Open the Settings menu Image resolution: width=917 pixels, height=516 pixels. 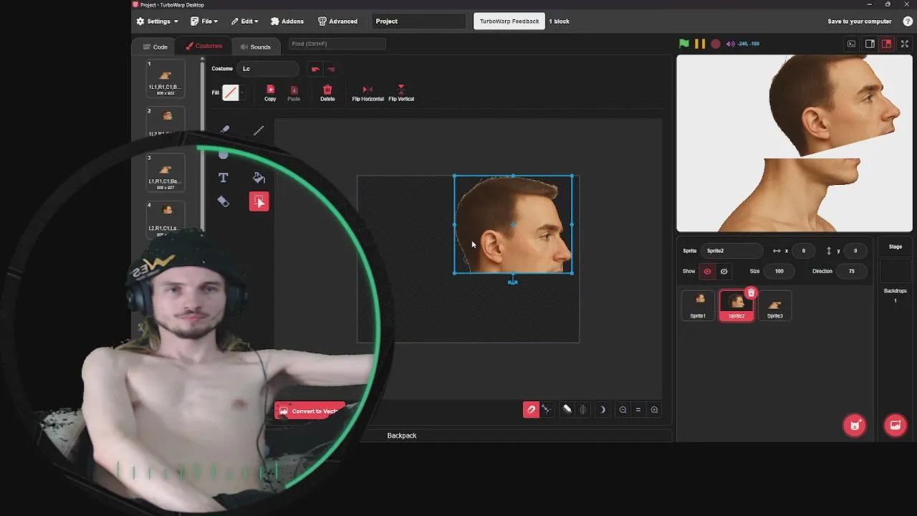(157, 21)
